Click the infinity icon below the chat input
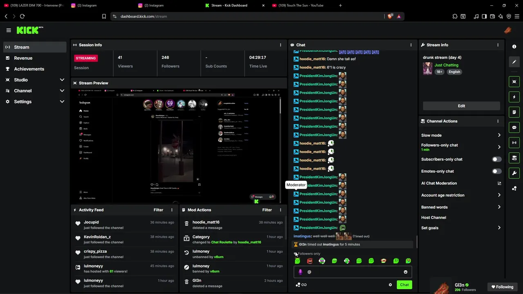Image resolution: width=523 pixels, height=294 pixels. click(304, 285)
